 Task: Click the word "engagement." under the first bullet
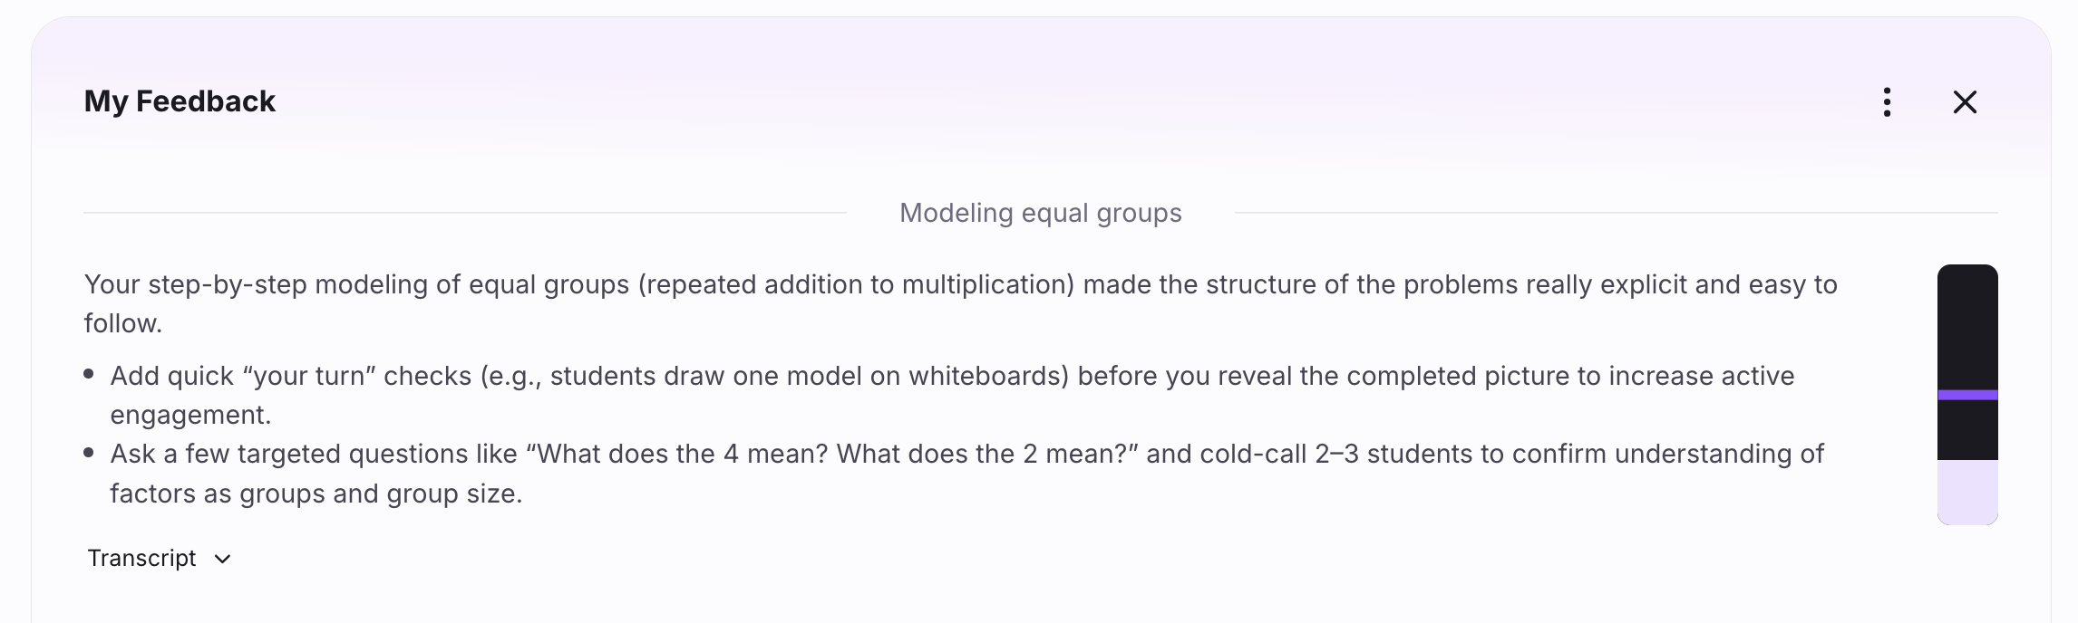coord(190,415)
